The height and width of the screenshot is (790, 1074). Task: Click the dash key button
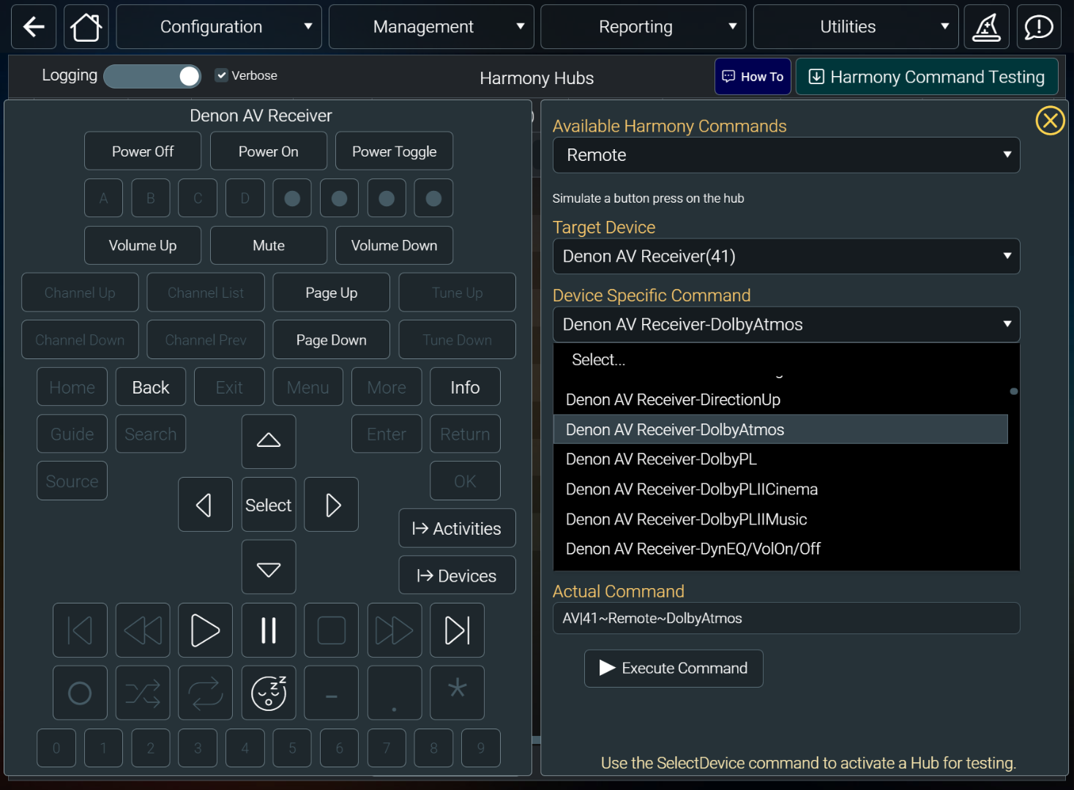[331, 693]
